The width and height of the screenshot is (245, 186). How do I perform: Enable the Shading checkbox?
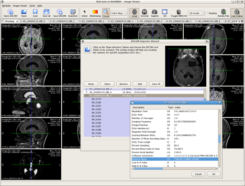207,13
